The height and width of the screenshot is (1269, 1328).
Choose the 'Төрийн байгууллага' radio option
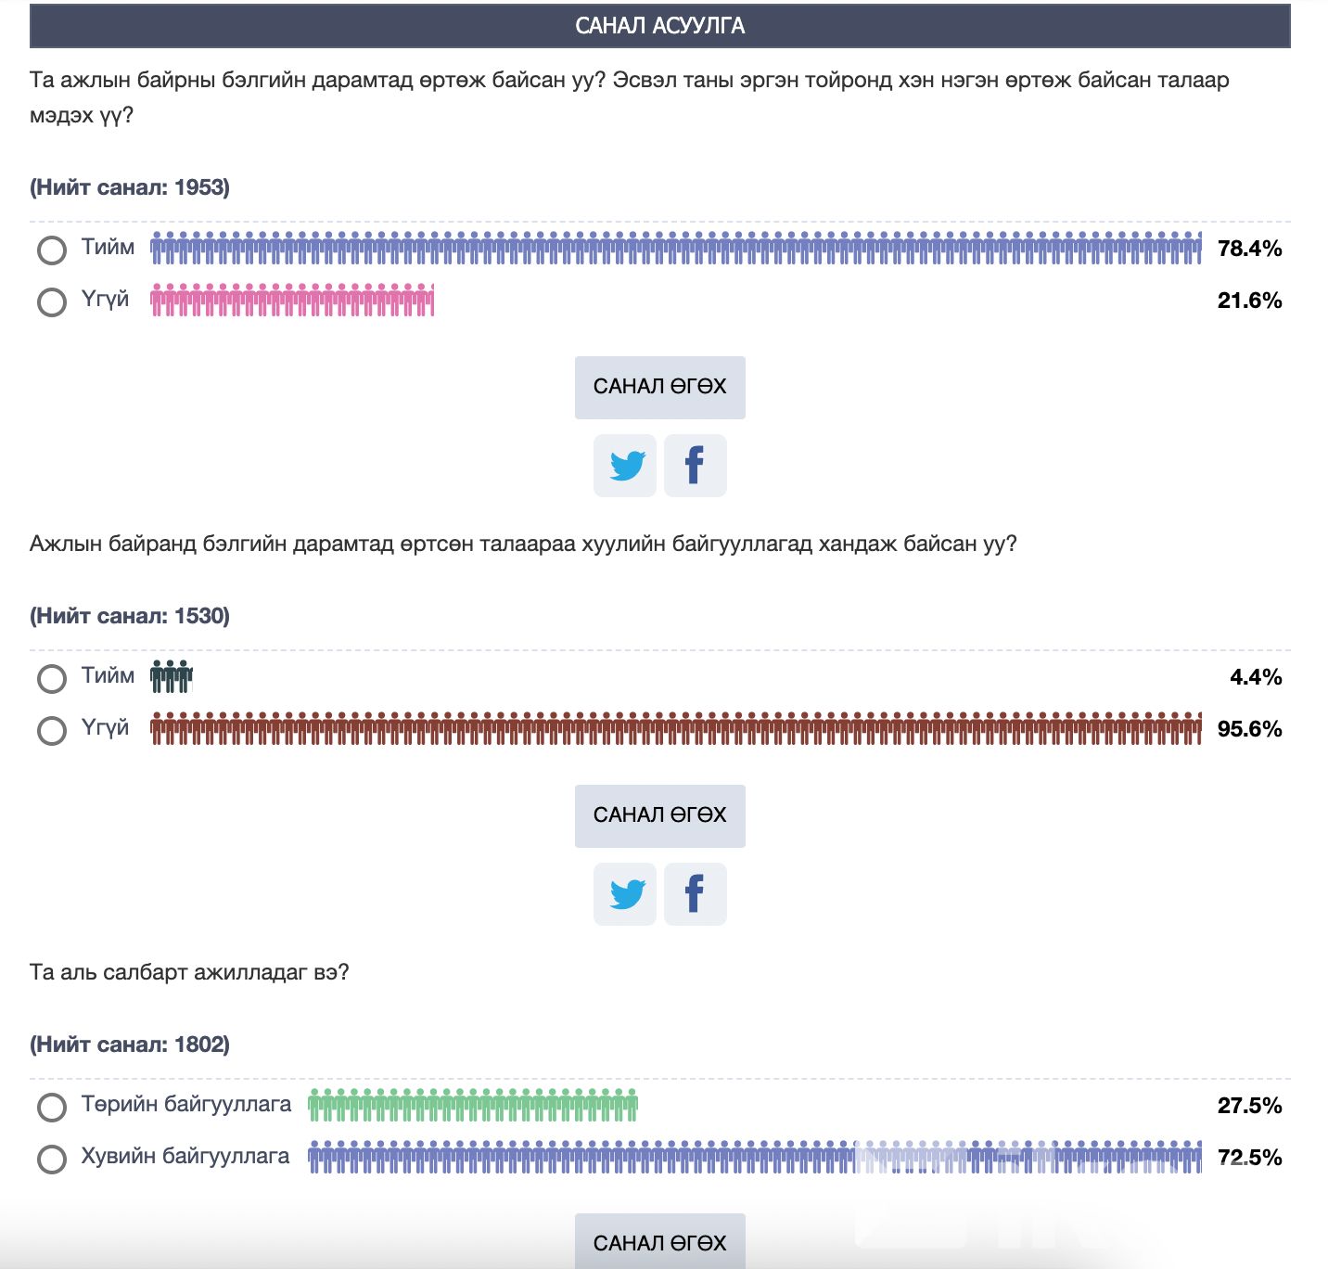coord(52,1107)
